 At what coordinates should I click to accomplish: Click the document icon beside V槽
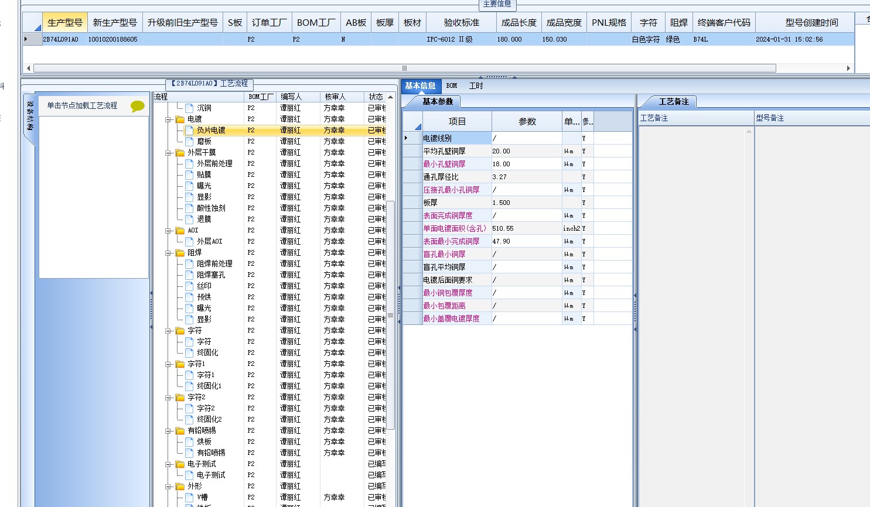(x=189, y=498)
